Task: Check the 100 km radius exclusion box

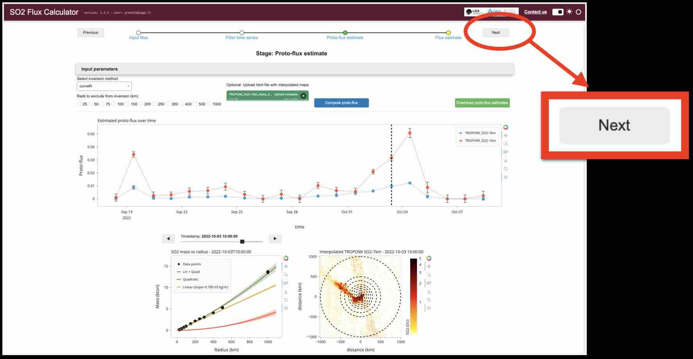Action: click(114, 104)
